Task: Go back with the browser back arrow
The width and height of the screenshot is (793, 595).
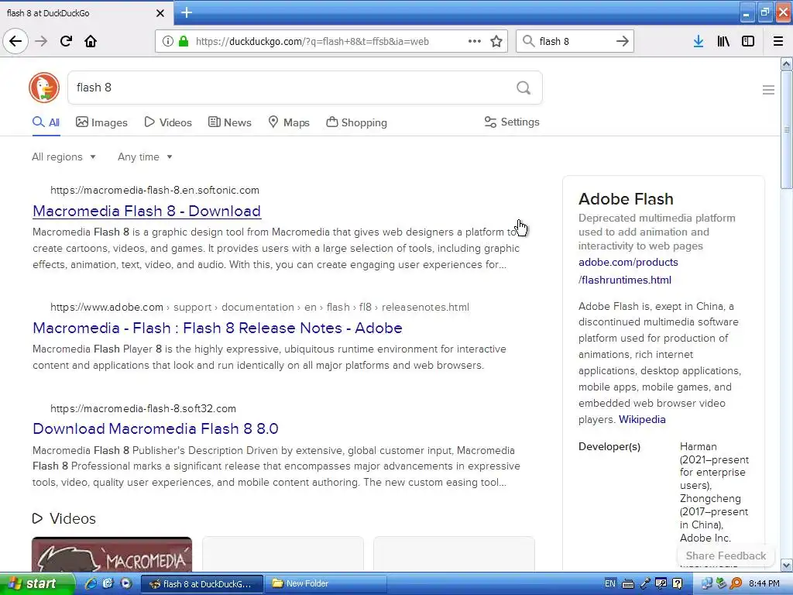Action: click(15, 41)
